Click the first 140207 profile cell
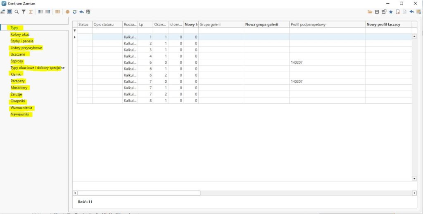Viewport: 423px width, 214px height. click(327, 63)
